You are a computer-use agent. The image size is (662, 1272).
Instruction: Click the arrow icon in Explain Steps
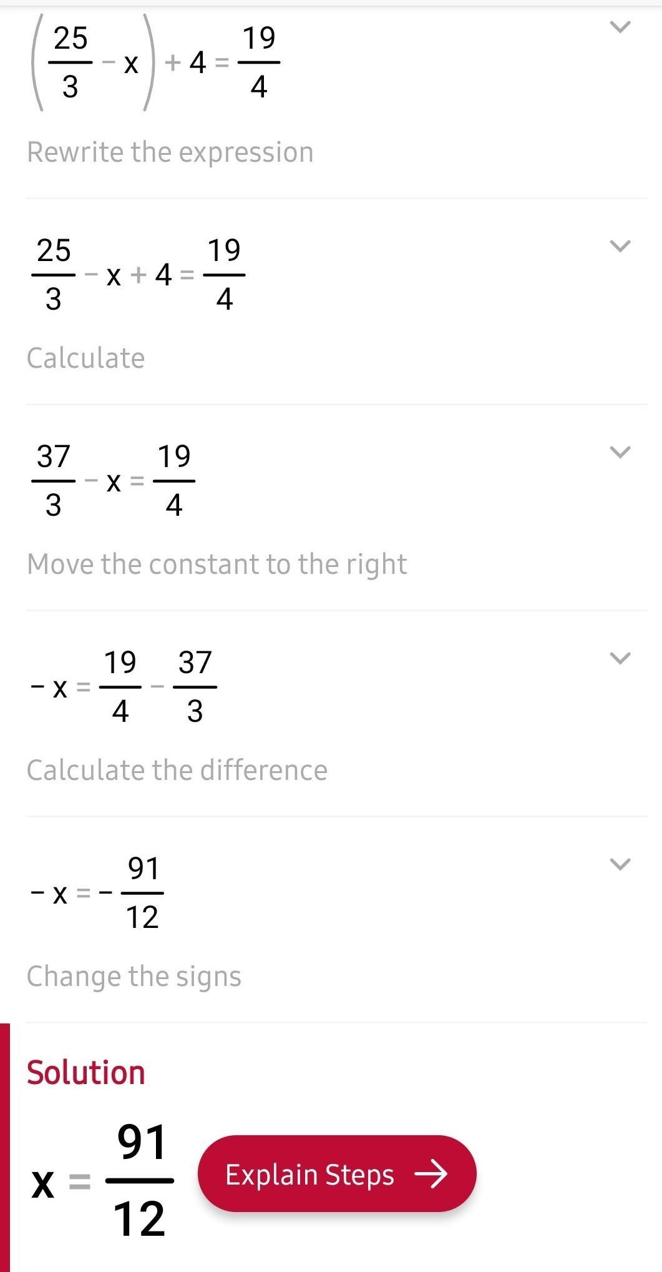click(x=431, y=1174)
